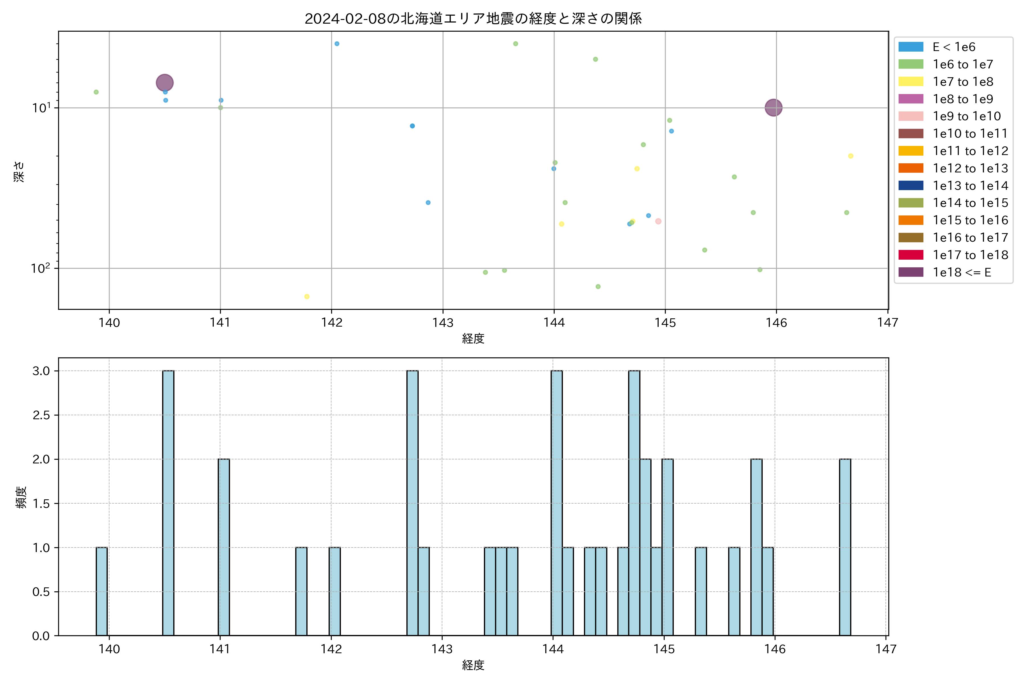Click the rightmost histogram bar near longitude 146.6
Screen dimensions: 1026x684
tap(845, 547)
